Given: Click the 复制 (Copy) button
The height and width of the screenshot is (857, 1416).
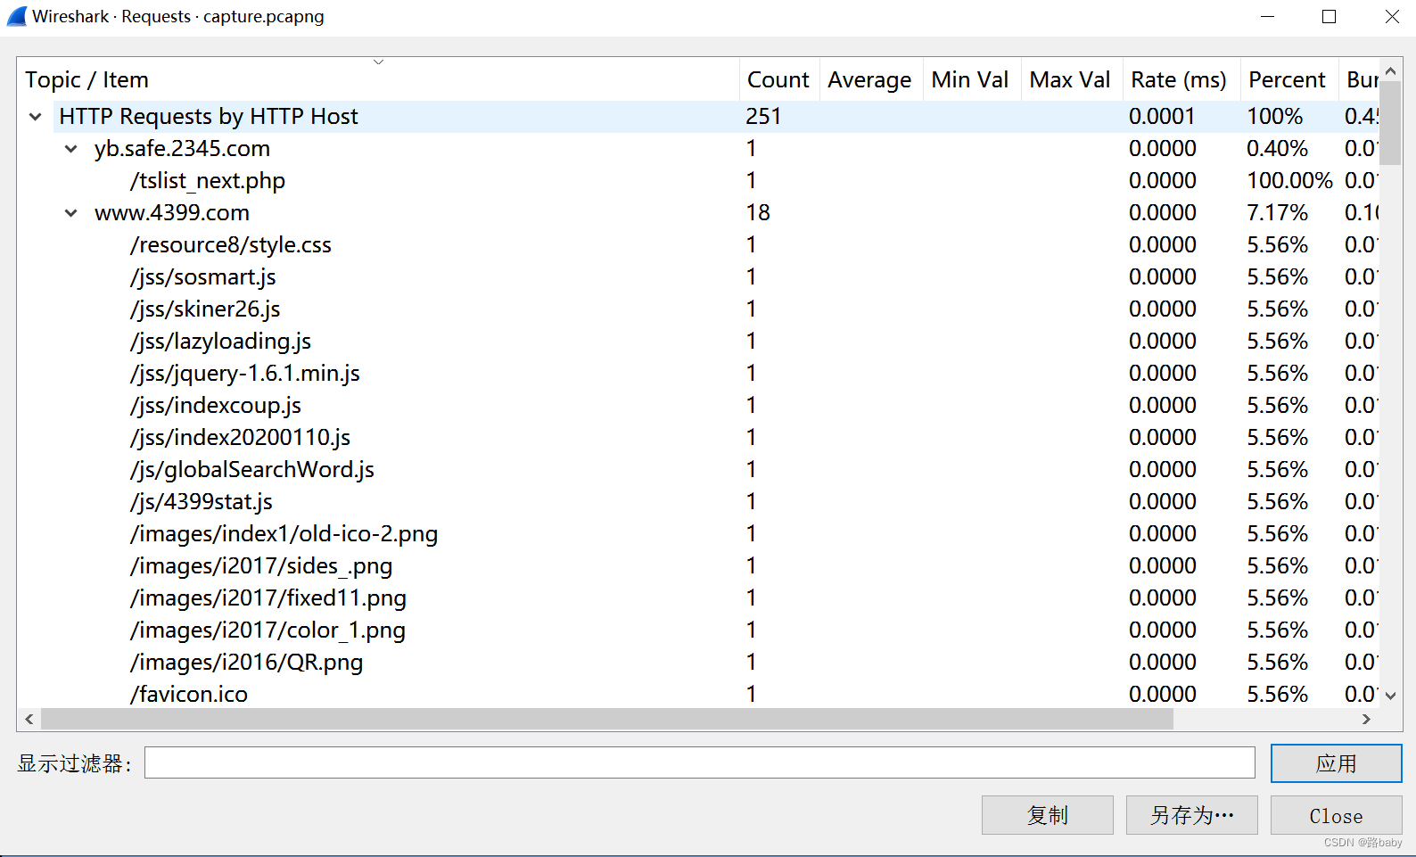Looking at the screenshot, I should click(x=1048, y=815).
